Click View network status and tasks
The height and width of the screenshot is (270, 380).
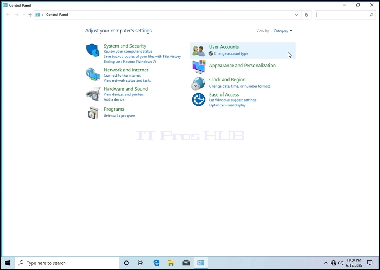127,80
